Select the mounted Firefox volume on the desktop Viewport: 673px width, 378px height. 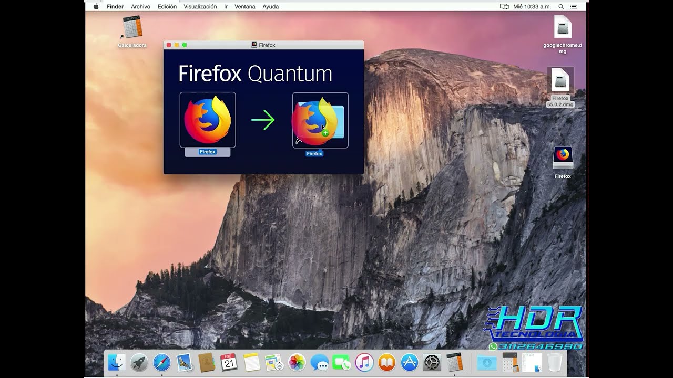[x=563, y=158]
